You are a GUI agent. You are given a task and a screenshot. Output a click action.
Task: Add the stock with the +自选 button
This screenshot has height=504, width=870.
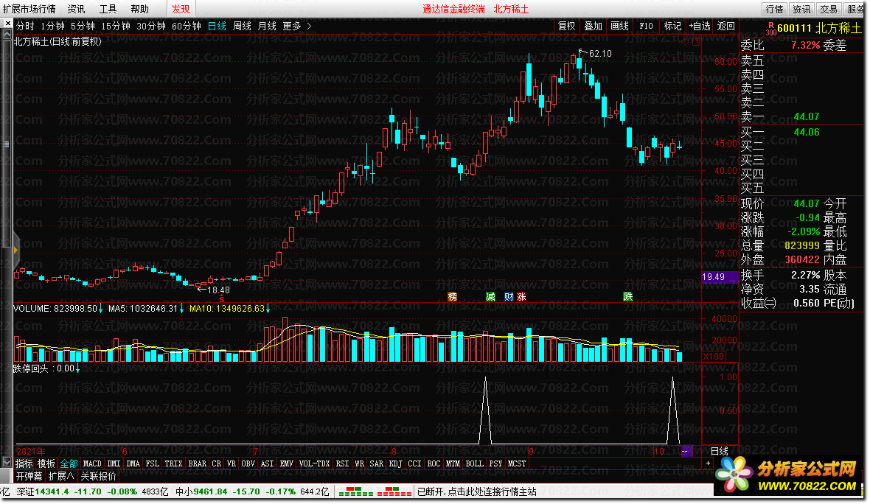[x=700, y=26]
